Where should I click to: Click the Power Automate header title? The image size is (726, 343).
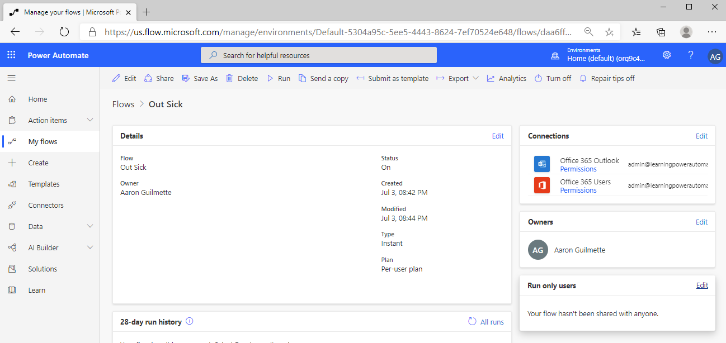pos(58,55)
